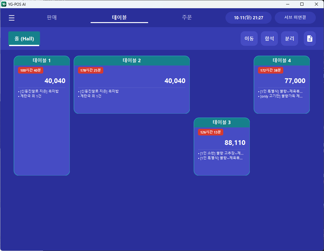Click 테이블 2 item [신동진쌀로 지은] 흑미밥

click(98, 91)
